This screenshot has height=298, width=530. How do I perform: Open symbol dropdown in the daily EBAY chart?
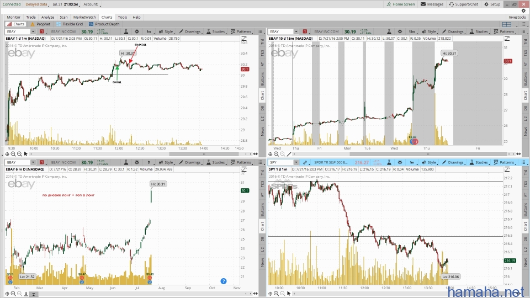pos(33,162)
